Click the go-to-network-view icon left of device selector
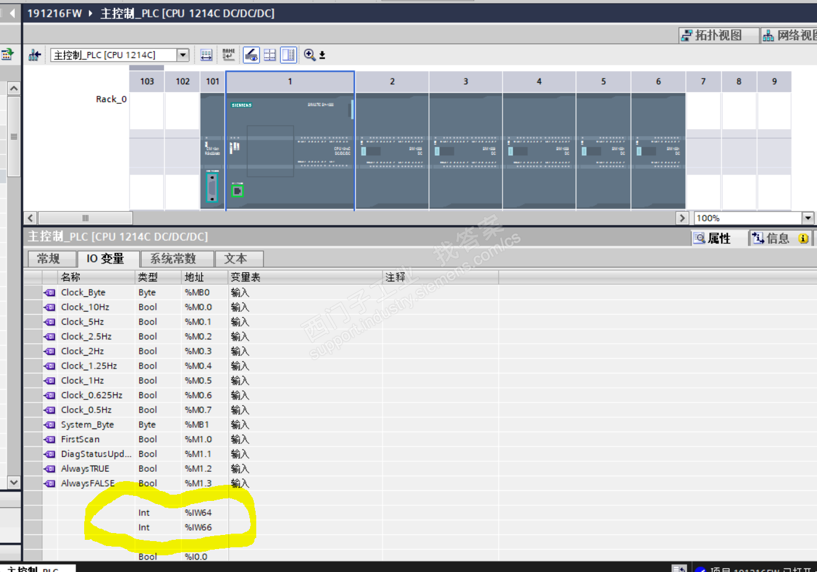The width and height of the screenshot is (817, 572). 35,55
